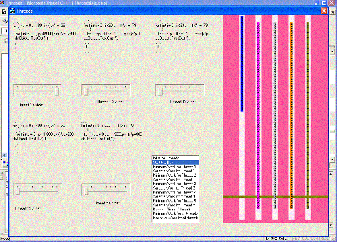This screenshot has height=252, width=337.
Task: Click the orange thread progress bar
Action: (x=291, y=116)
